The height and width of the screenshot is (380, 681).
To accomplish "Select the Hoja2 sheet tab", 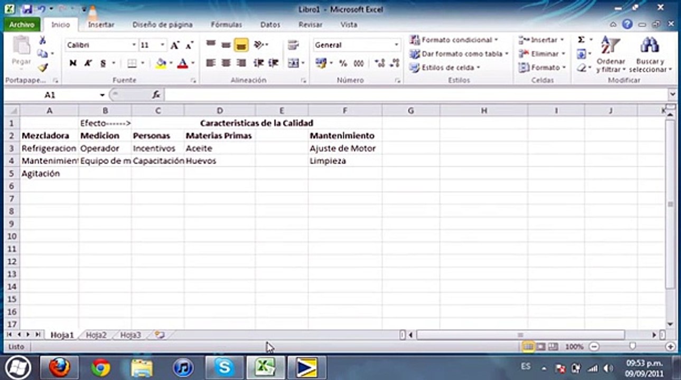I will [96, 335].
